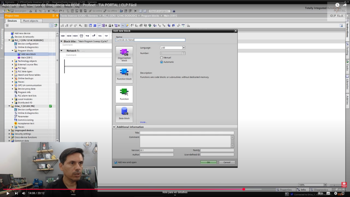Click the Cut scissors icon in toolbar
The width and height of the screenshot is (350, 197).
36,11
